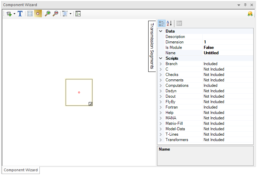Toggle the connection points display button
Image resolution: width=257 pixels, height=175 pixels.
[x=38, y=14]
